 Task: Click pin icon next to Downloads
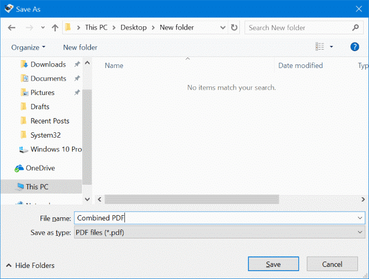[x=77, y=64]
